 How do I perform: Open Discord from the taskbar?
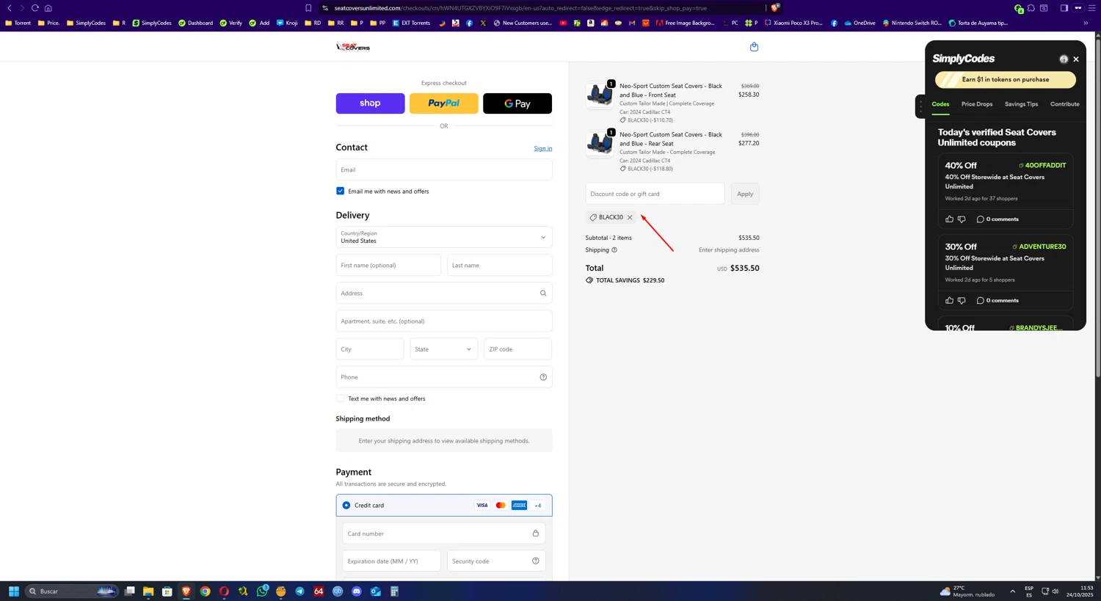[x=357, y=591]
